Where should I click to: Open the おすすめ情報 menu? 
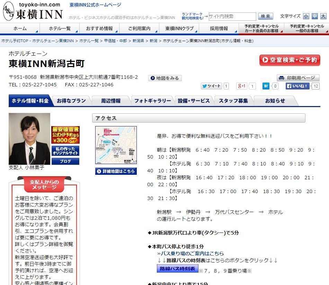click(x=99, y=28)
